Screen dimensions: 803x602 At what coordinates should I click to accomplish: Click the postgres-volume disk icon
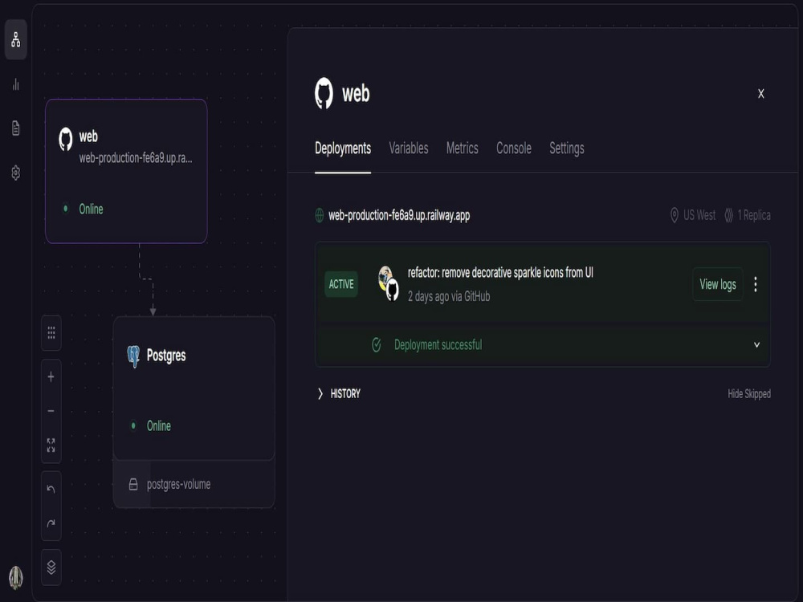point(133,484)
